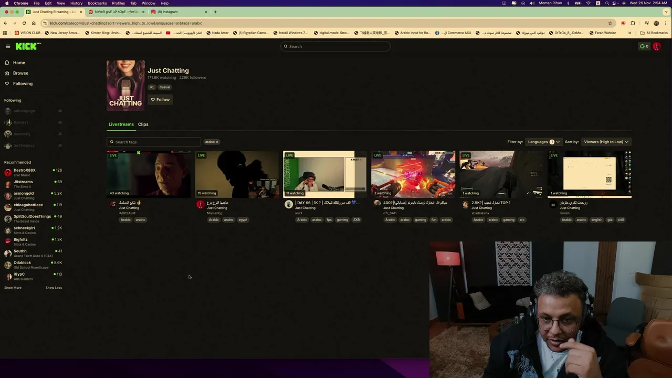Select the fun tag under n7r_SA11 stream
The image size is (672, 378).
(434, 220)
